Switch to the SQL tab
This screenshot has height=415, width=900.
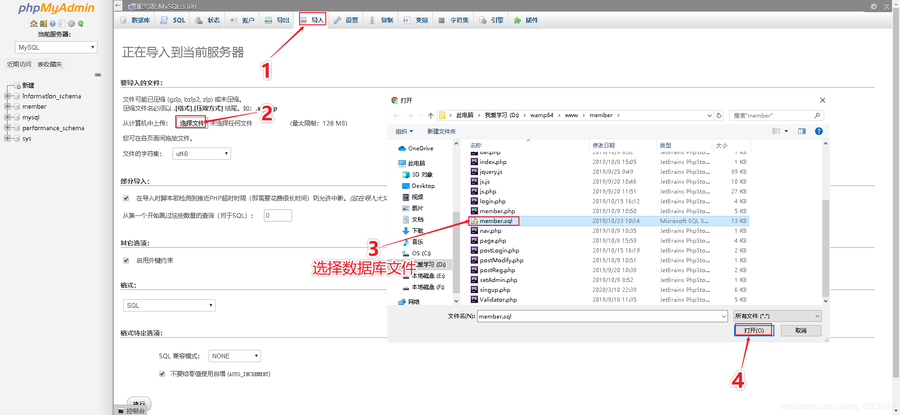click(x=173, y=20)
